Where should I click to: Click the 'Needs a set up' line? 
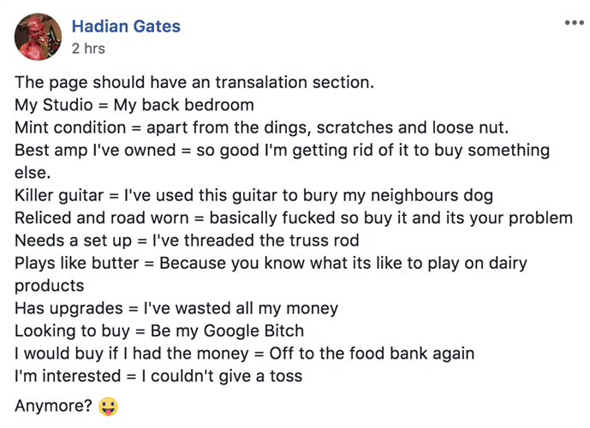coord(187,241)
